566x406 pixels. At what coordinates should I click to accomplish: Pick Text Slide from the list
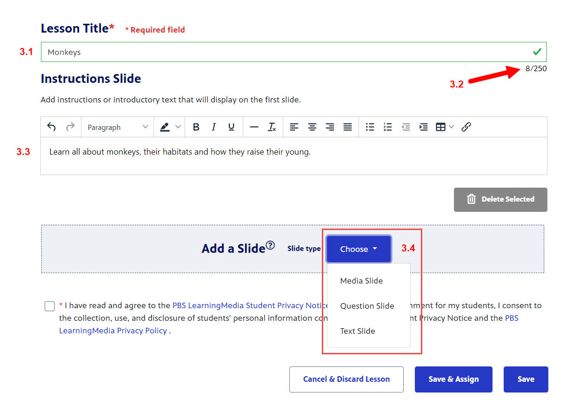(x=357, y=331)
